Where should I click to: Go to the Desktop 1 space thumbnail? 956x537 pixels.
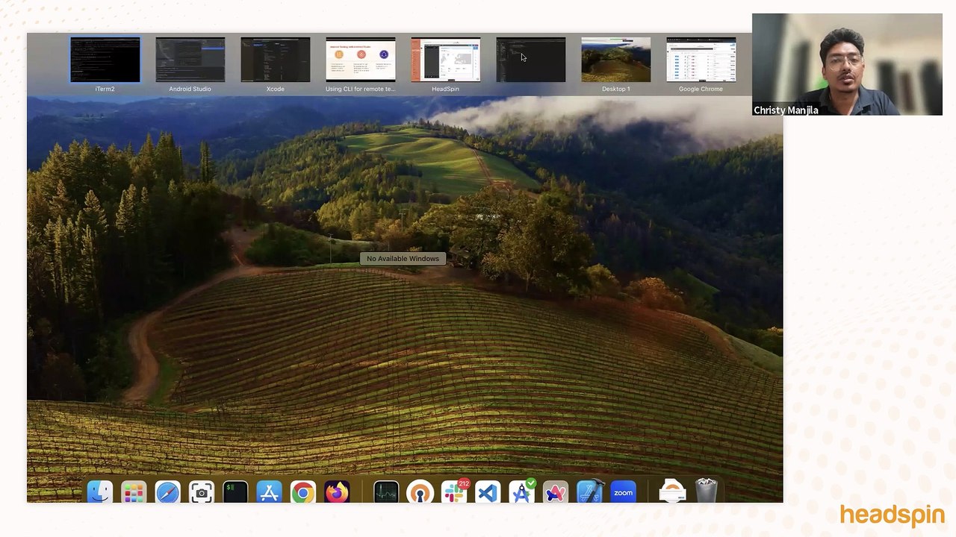tap(615, 60)
